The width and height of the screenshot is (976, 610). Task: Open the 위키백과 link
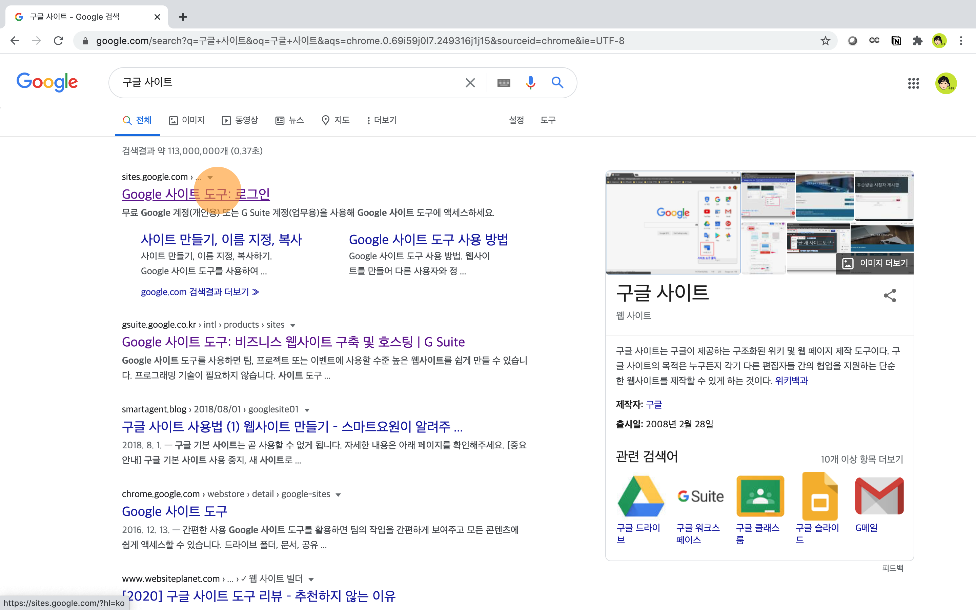[791, 381]
